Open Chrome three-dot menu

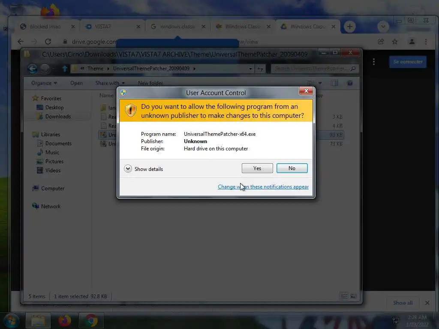pos(426,42)
